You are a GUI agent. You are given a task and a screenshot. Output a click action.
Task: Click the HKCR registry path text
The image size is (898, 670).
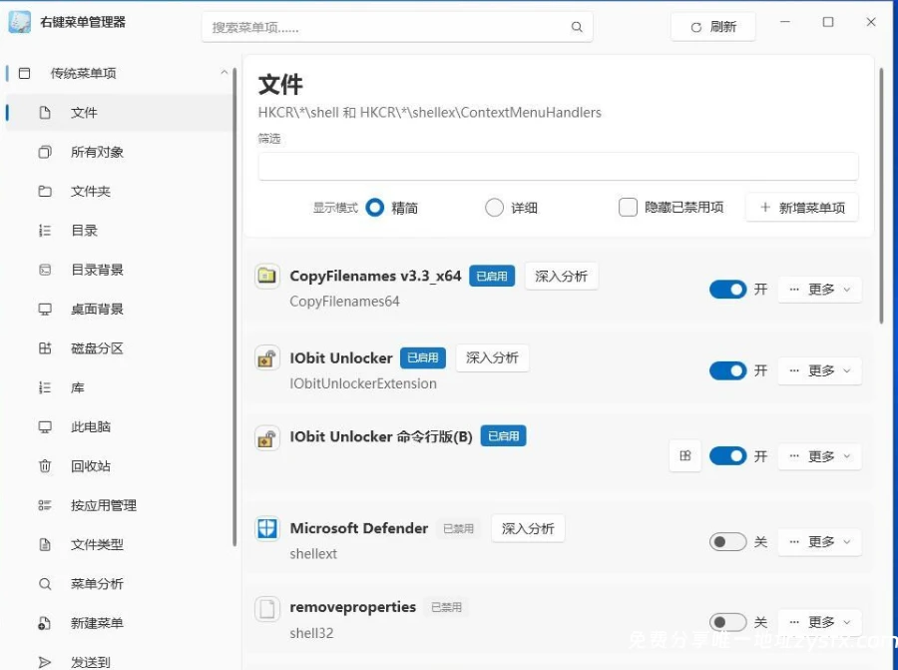click(429, 113)
